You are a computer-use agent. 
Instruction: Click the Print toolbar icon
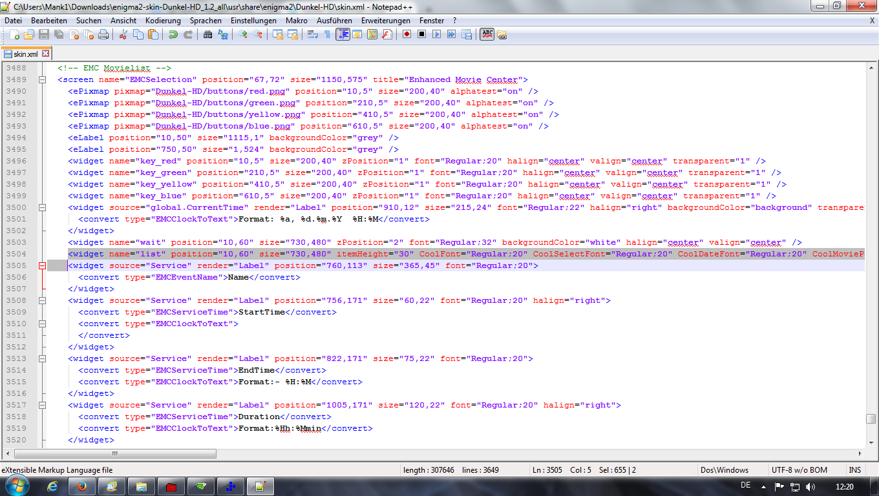103,34
